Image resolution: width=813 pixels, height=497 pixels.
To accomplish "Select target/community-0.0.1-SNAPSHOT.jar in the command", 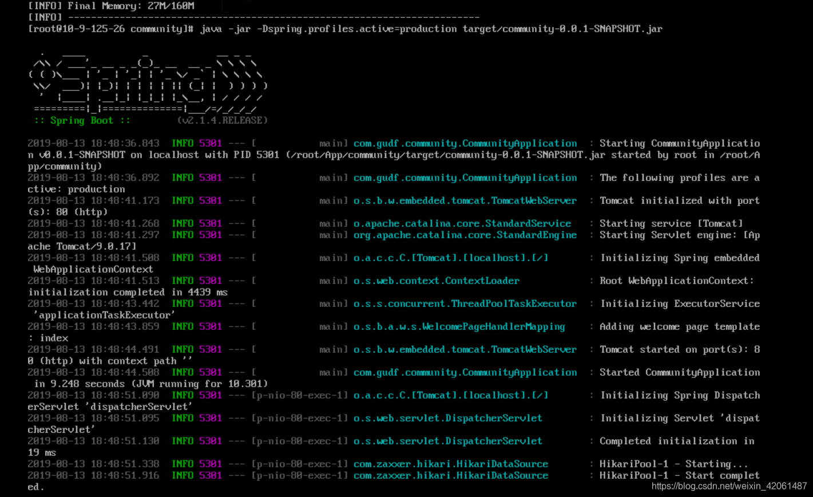I will point(562,29).
